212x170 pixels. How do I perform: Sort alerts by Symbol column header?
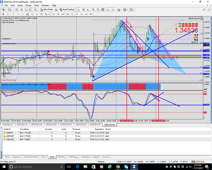pyautogui.click(x=7, y=129)
